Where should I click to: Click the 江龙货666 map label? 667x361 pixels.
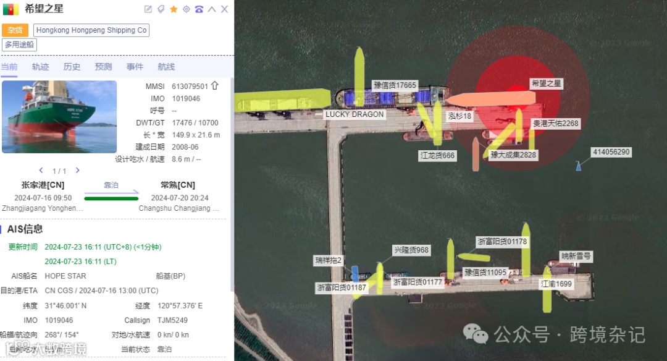coord(438,156)
